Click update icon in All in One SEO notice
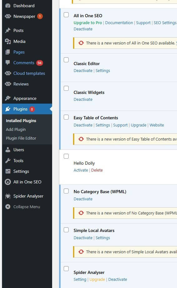The height and width of the screenshot is (288, 177). point(81,43)
